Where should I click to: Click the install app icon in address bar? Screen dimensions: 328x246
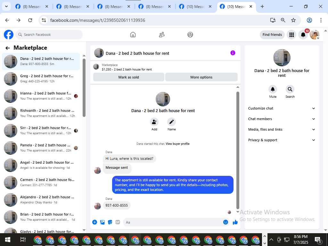point(273,20)
